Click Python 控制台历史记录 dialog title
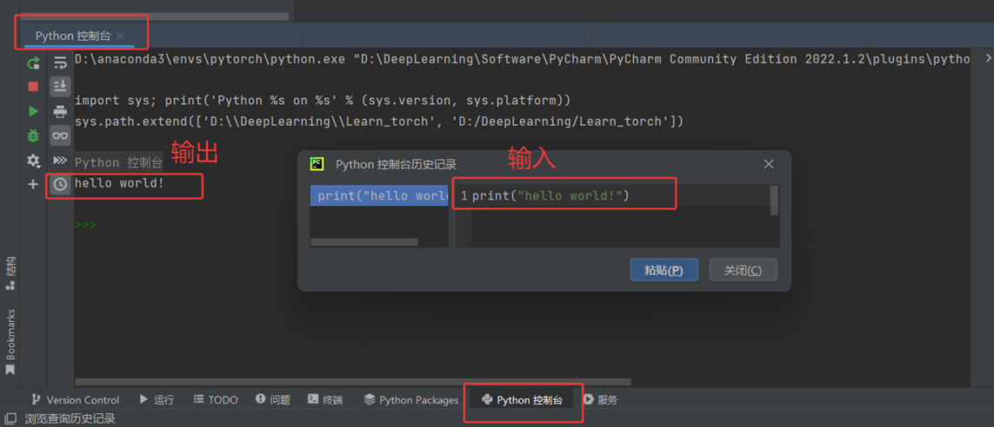The width and height of the screenshot is (994, 427). pos(397,165)
